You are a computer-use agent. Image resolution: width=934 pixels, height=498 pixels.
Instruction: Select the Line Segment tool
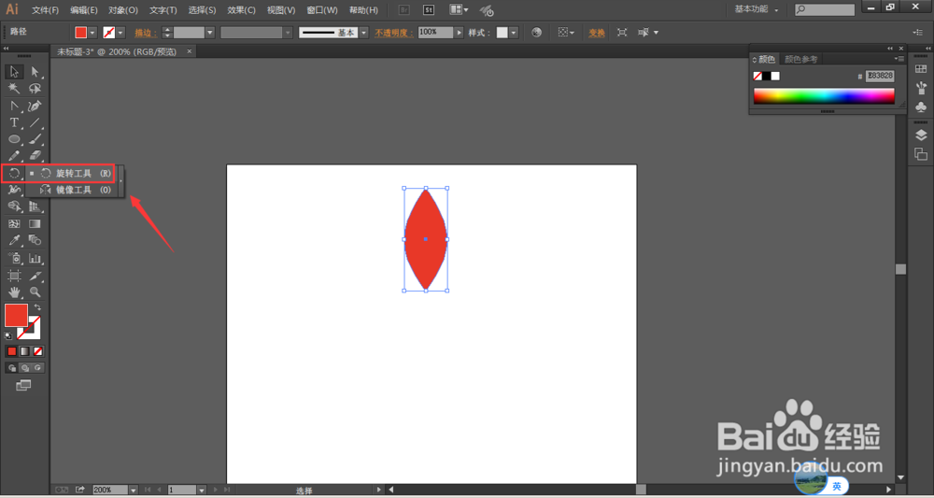coord(35,122)
